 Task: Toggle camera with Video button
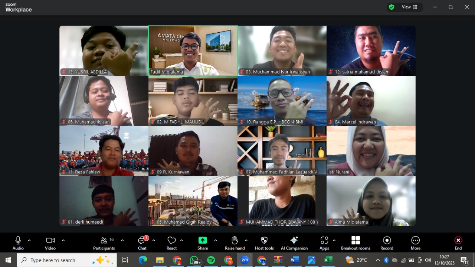click(50, 243)
